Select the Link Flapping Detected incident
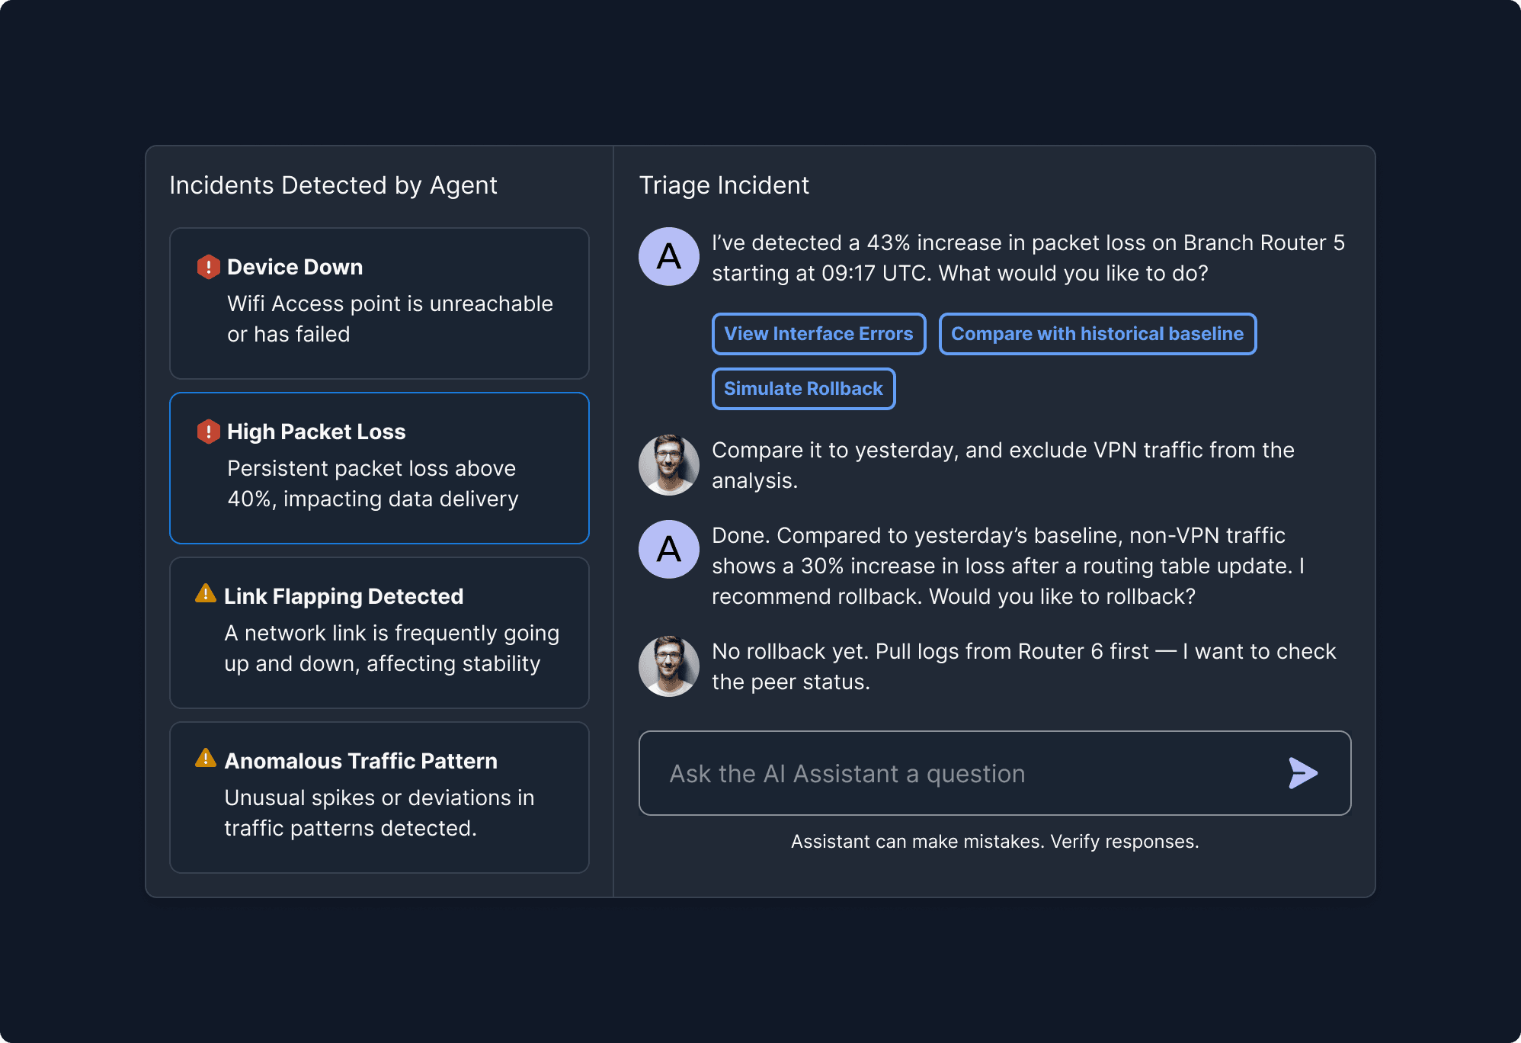 click(x=379, y=633)
